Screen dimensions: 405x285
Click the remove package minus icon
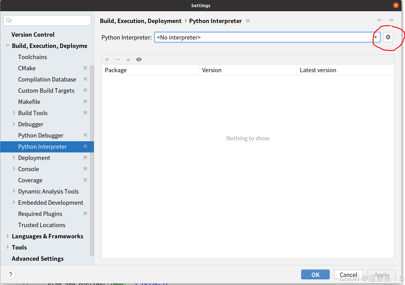(118, 59)
